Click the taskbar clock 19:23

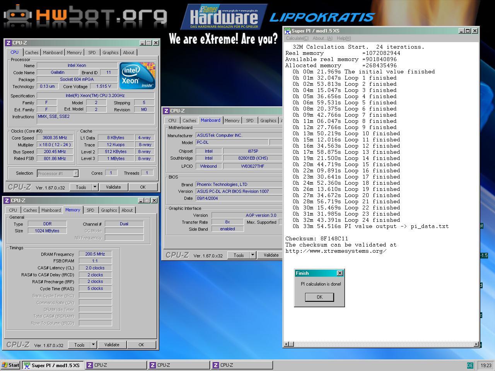click(486, 365)
